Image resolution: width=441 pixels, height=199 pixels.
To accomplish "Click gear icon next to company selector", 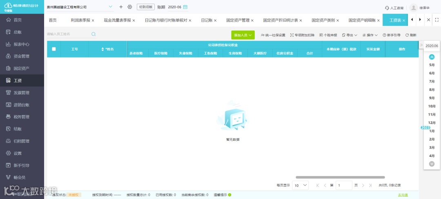I will (130, 7).
